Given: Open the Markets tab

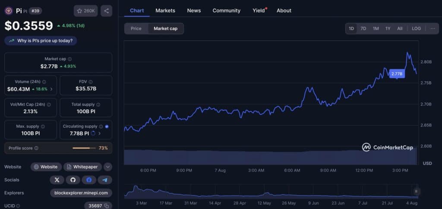Looking at the screenshot, I should click(165, 11).
